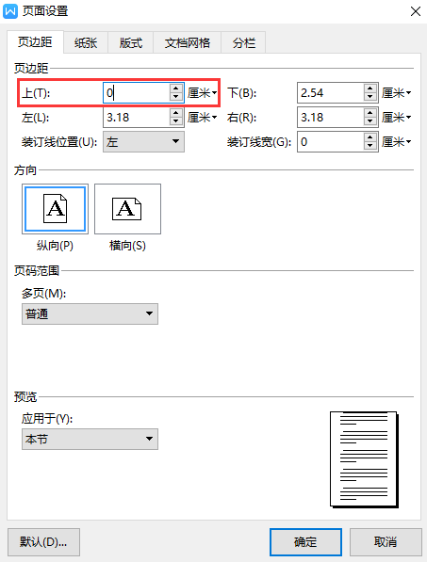Click the WPS logo icon in title bar
The height and width of the screenshot is (562, 427).
[10, 11]
